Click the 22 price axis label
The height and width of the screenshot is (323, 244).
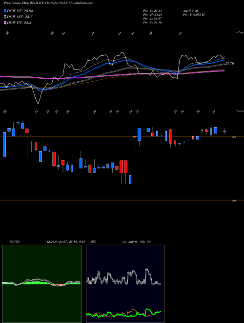tap(234, 201)
